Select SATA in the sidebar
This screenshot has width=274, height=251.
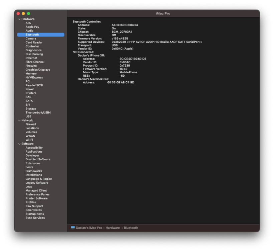(29, 101)
